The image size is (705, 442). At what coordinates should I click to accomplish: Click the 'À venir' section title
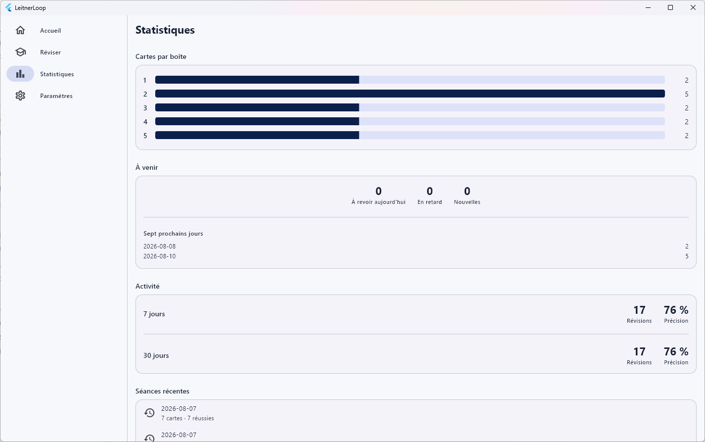(147, 167)
